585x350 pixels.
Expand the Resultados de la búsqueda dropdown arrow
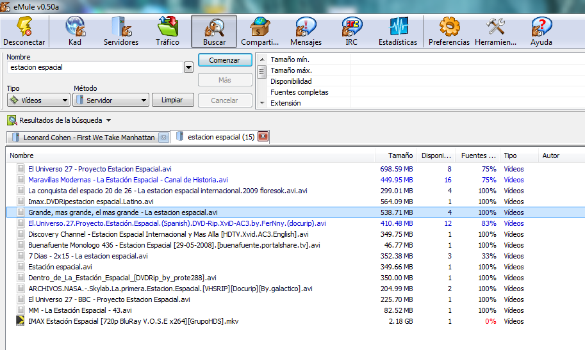point(108,120)
